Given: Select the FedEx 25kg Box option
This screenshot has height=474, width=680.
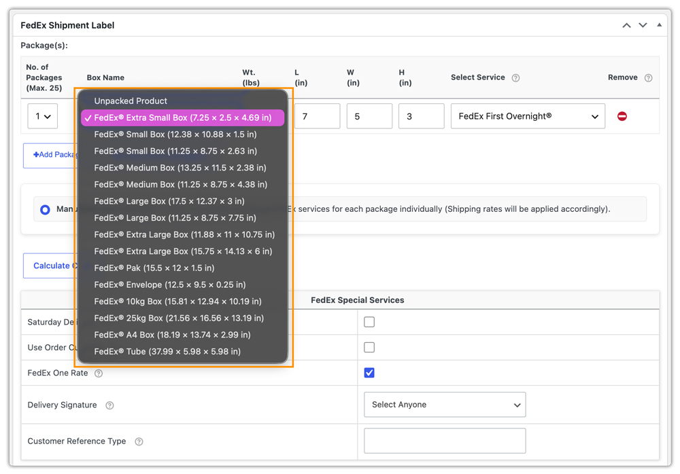Looking at the screenshot, I should (182, 318).
